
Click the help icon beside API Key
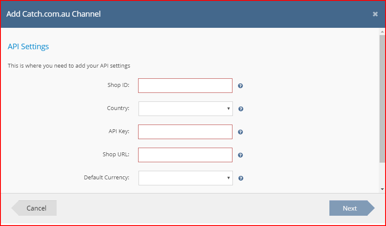[241, 132]
